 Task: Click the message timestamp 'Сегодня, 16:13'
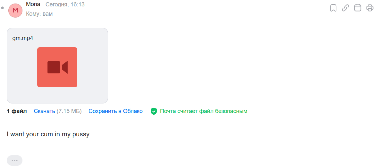pyautogui.click(x=65, y=4)
